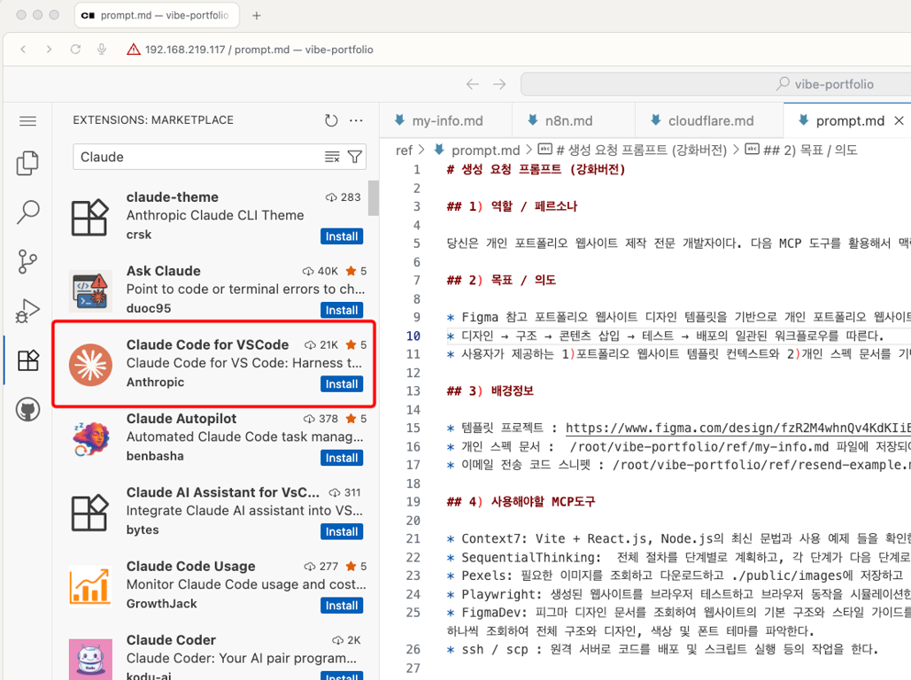Open the Claude Coder extension icon

pyautogui.click(x=90, y=659)
